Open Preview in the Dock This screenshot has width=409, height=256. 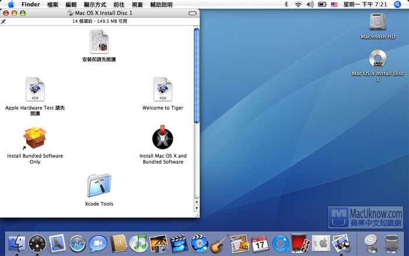pyautogui.click(x=341, y=244)
